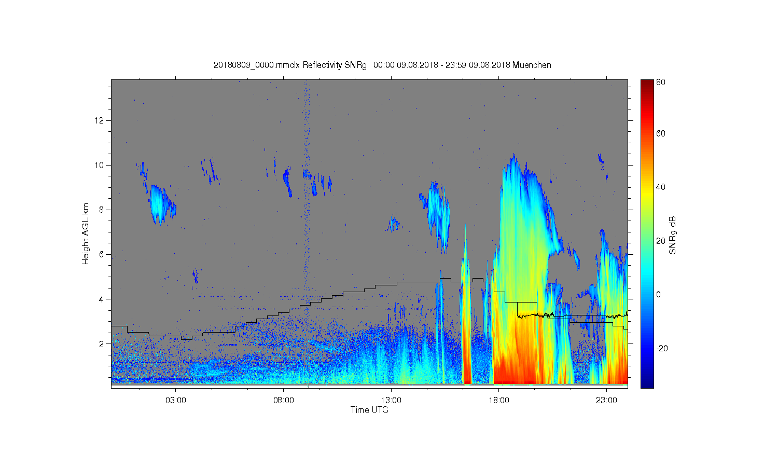The image size is (778, 467).
Task: Click the colorbar tick label 0
Action: tap(659, 294)
